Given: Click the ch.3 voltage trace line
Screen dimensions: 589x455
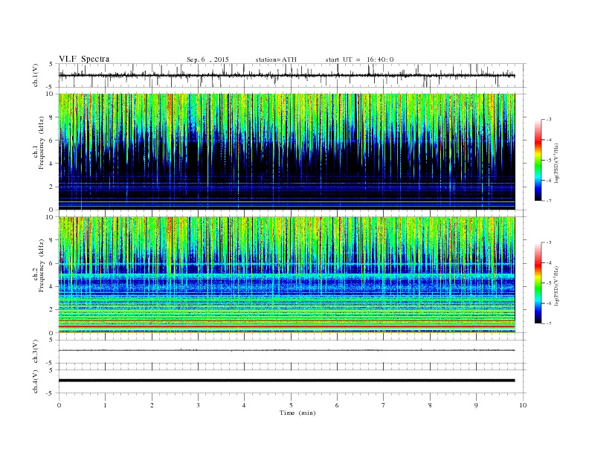Looking at the screenshot, I should 286,350.
